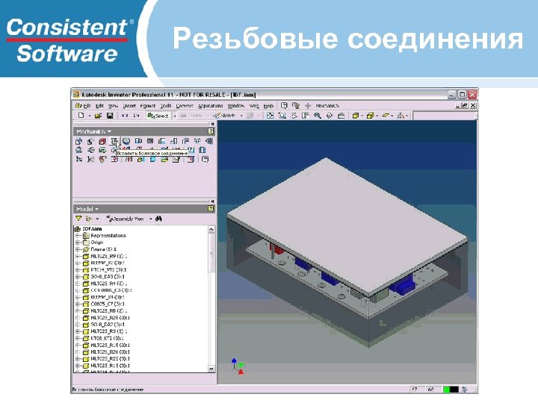Select the MLTC25_R26 (3):1 component
538x403 pixels.
click(110, 352)
